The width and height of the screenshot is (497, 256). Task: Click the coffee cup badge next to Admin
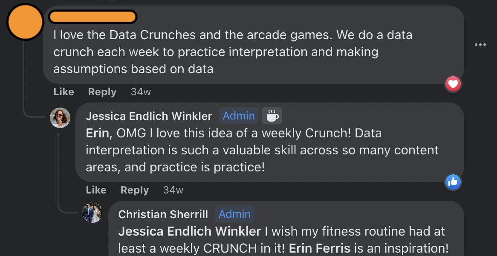click(272, 115)
